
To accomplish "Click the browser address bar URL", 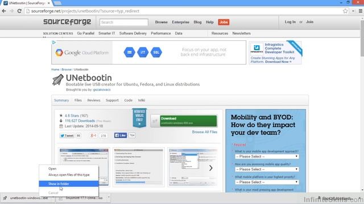I will click(85, 11).
